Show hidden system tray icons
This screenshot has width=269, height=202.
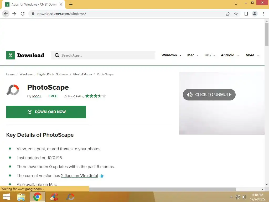[232, 197]
